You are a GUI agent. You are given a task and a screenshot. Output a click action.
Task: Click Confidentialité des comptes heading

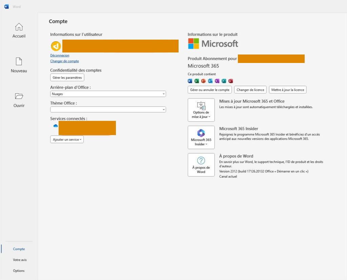tap(76, 70)
